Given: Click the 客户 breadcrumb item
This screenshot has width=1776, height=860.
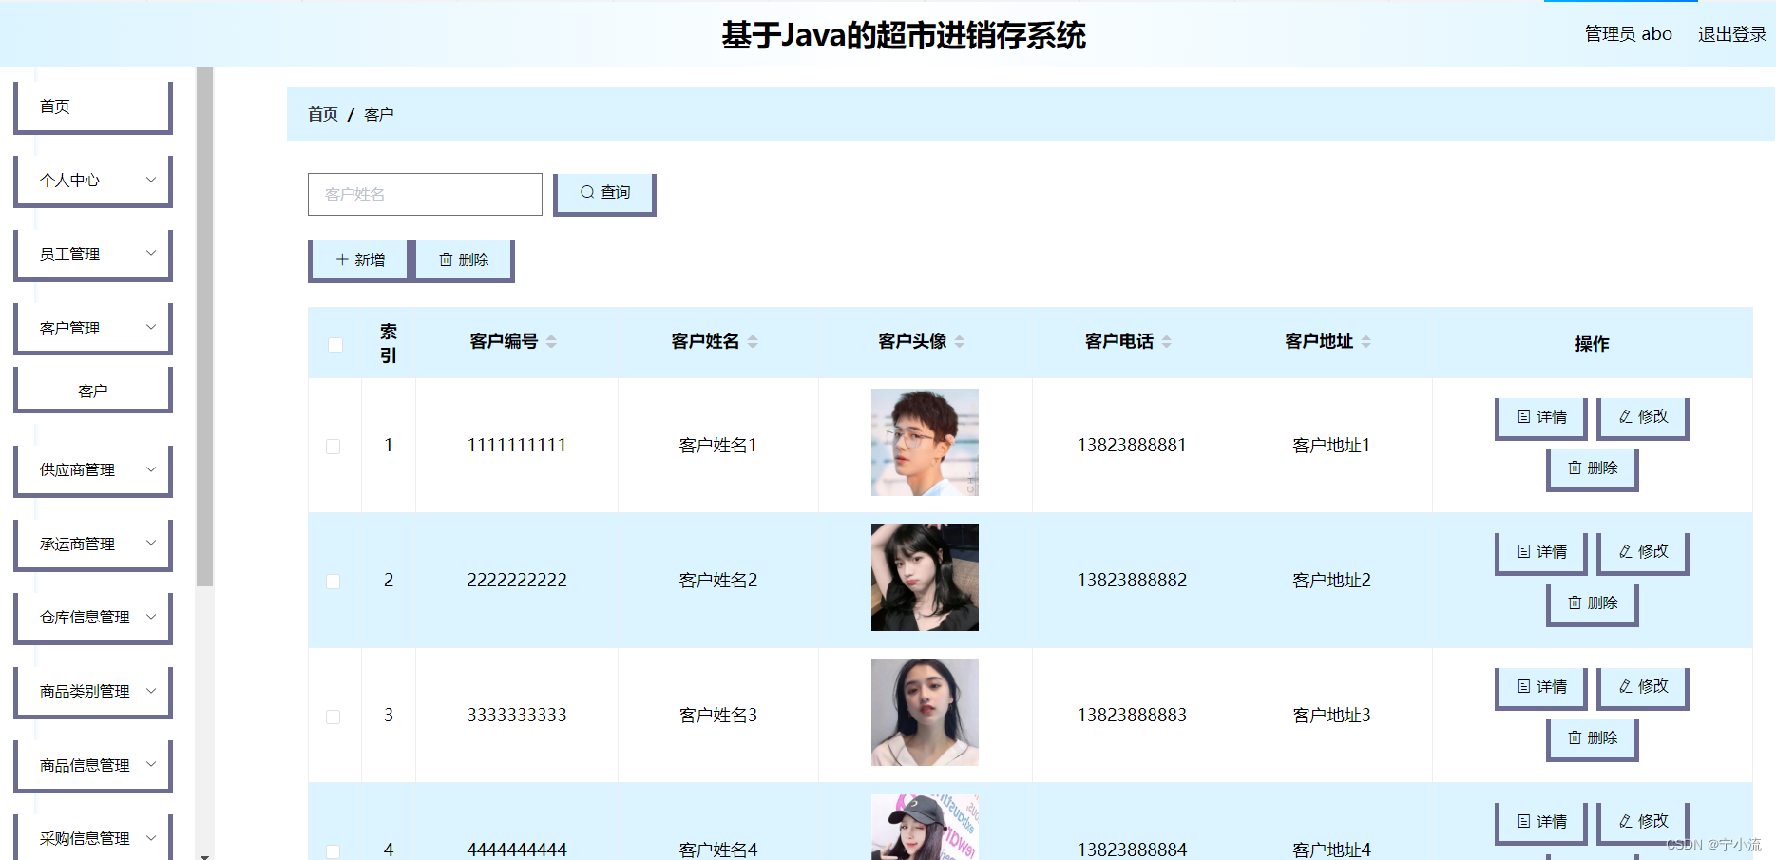Looking at the screenshot, I should 379,114.
